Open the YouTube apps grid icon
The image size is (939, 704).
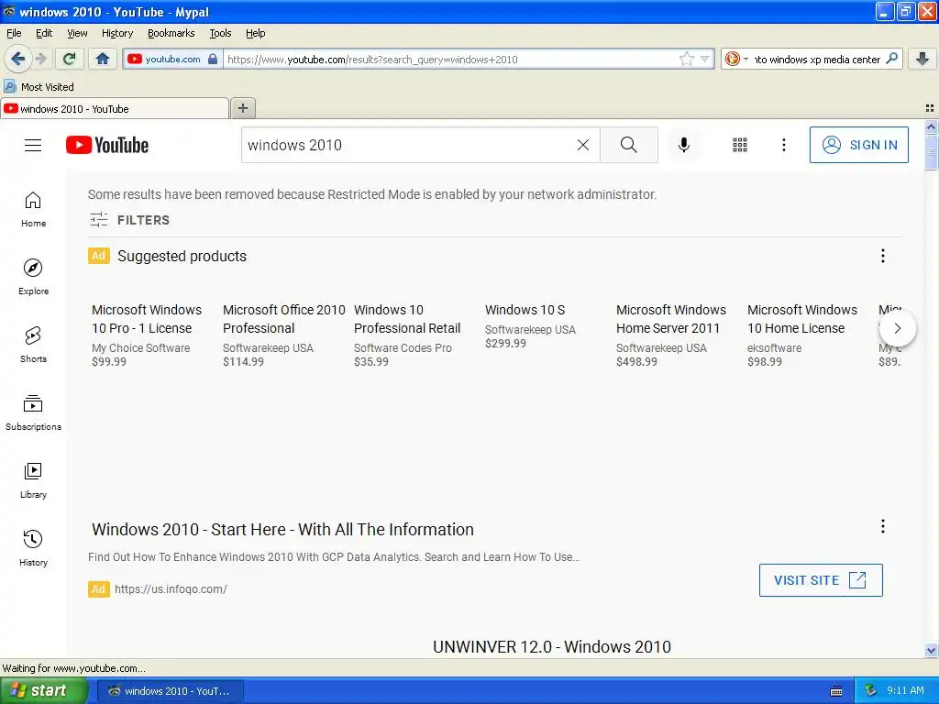(x=740, y=145)
